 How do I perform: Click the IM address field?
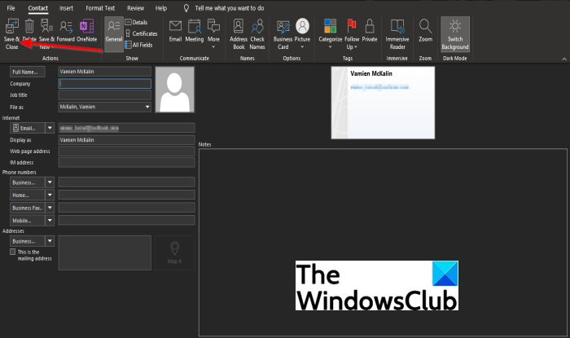(x=126, y=162)
